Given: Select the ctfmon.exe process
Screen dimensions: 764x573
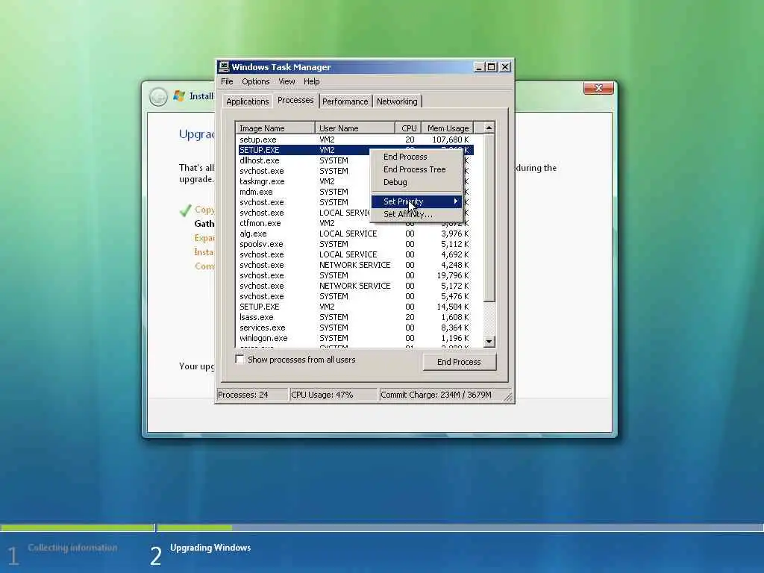Looking at the screenshot, I should [x=354, y=223].
